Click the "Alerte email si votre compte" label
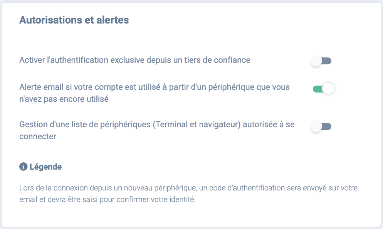This screenshot has height=229, width=383. point(155,93)
